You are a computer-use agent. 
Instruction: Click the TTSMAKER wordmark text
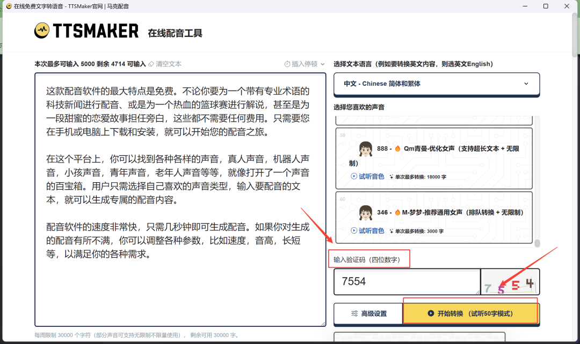(x=96, y=31)
